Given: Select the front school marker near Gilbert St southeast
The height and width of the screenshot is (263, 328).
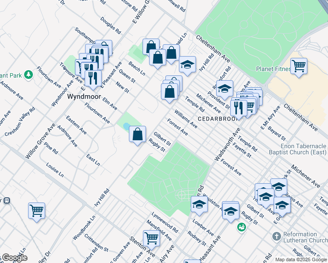Looking at the screenshot, I should (266, 197).
